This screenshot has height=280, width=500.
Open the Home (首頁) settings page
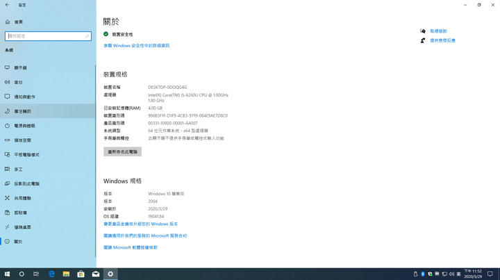pos(48,22)
